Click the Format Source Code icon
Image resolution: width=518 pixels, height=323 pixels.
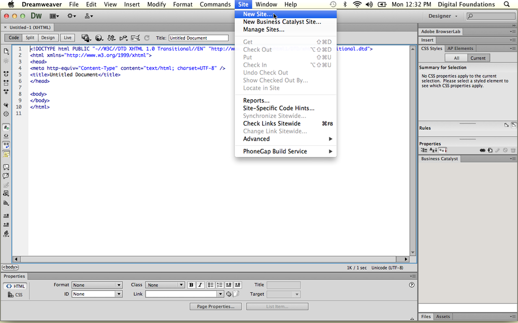pyautogui.click(x=6, y=234)
